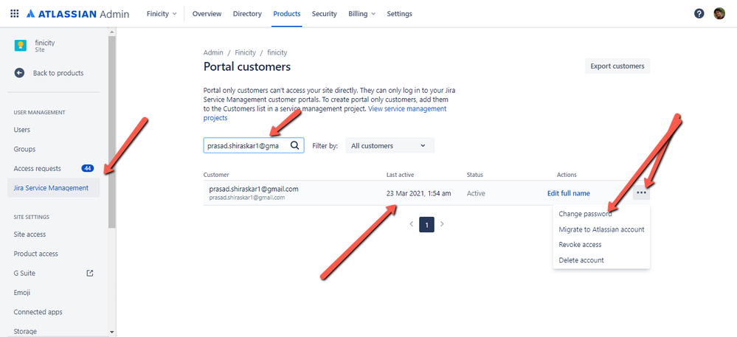This screenshot has height=337, width=737.
Task: Click prasad.shiraskar1@gmail.com customer name
Action: coord(254,189)
